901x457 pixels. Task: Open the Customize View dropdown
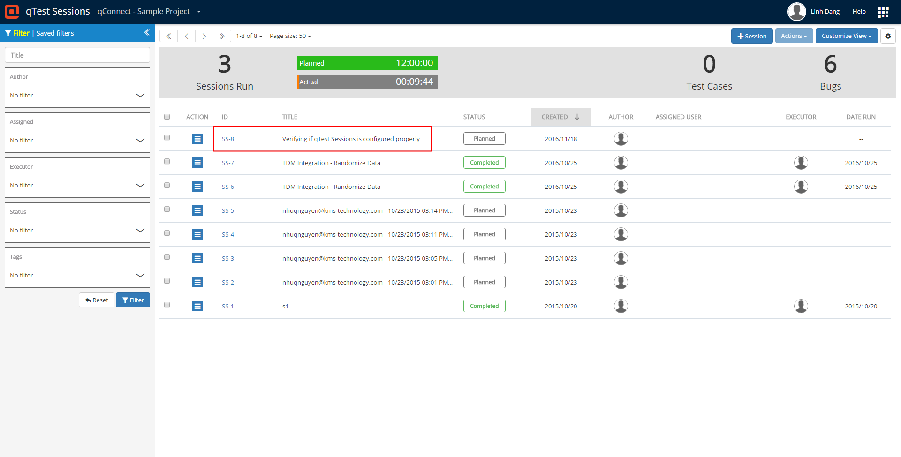click(847, 36)
